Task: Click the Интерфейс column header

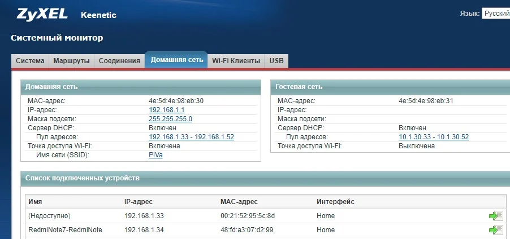Action: [x=335, y=202]
